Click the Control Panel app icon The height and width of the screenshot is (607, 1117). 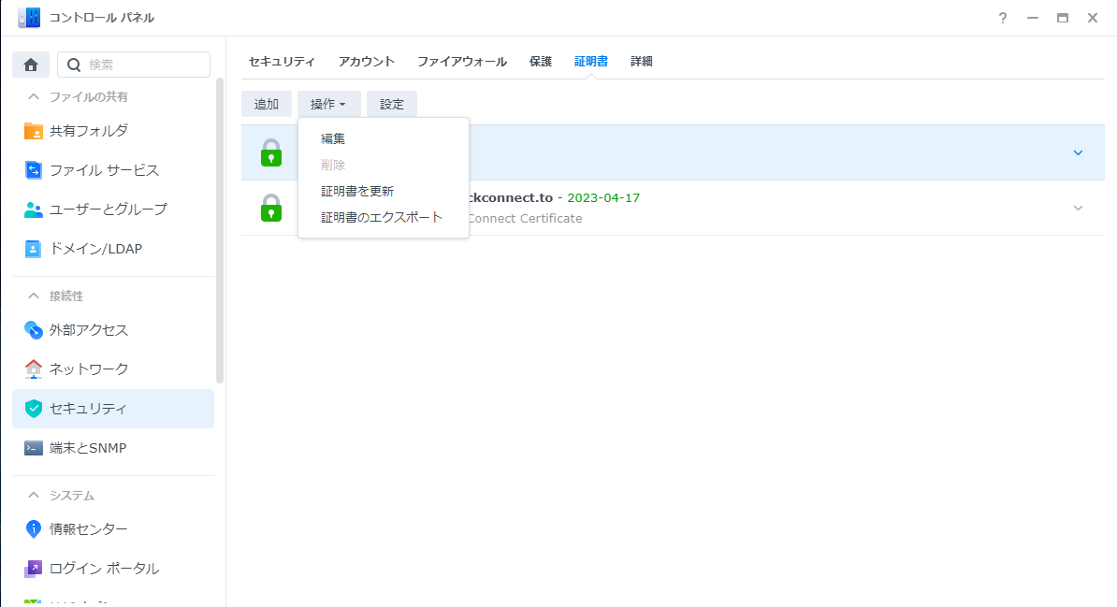click(29, 18)
